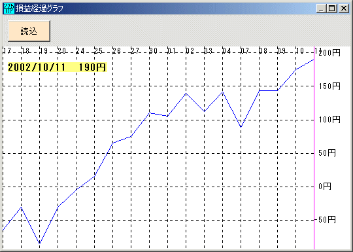Click the 読込 load button
The image size is (353, 252).
(29, 31)
